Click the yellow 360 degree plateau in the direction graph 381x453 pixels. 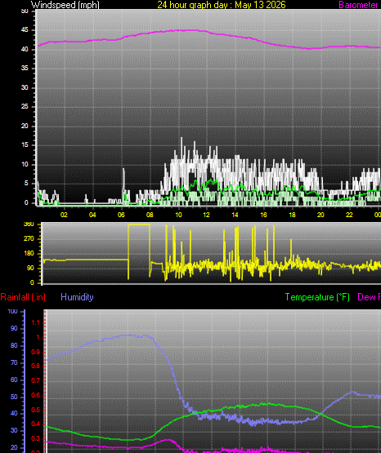click(139, 224)
